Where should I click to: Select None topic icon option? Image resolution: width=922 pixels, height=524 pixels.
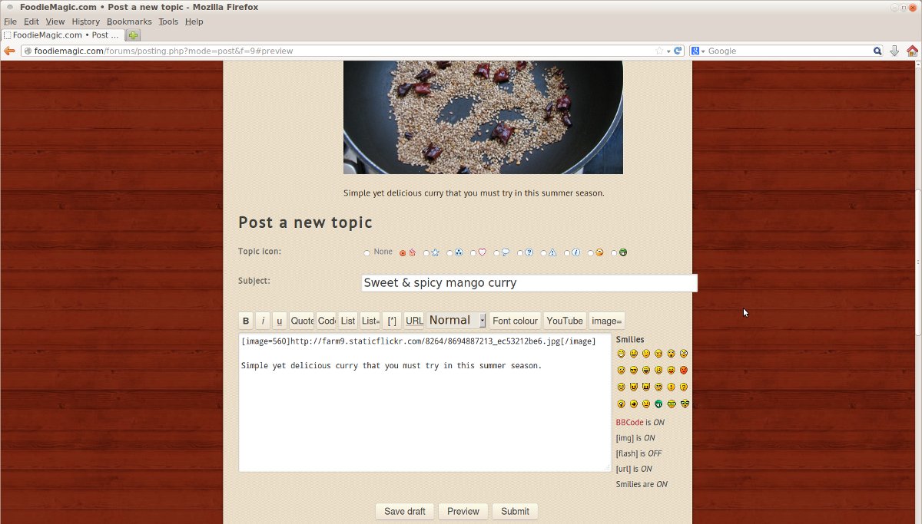[367, 252]
